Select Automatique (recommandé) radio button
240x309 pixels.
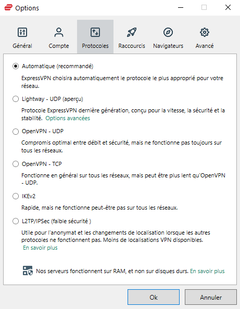click(x=16, y=66)
